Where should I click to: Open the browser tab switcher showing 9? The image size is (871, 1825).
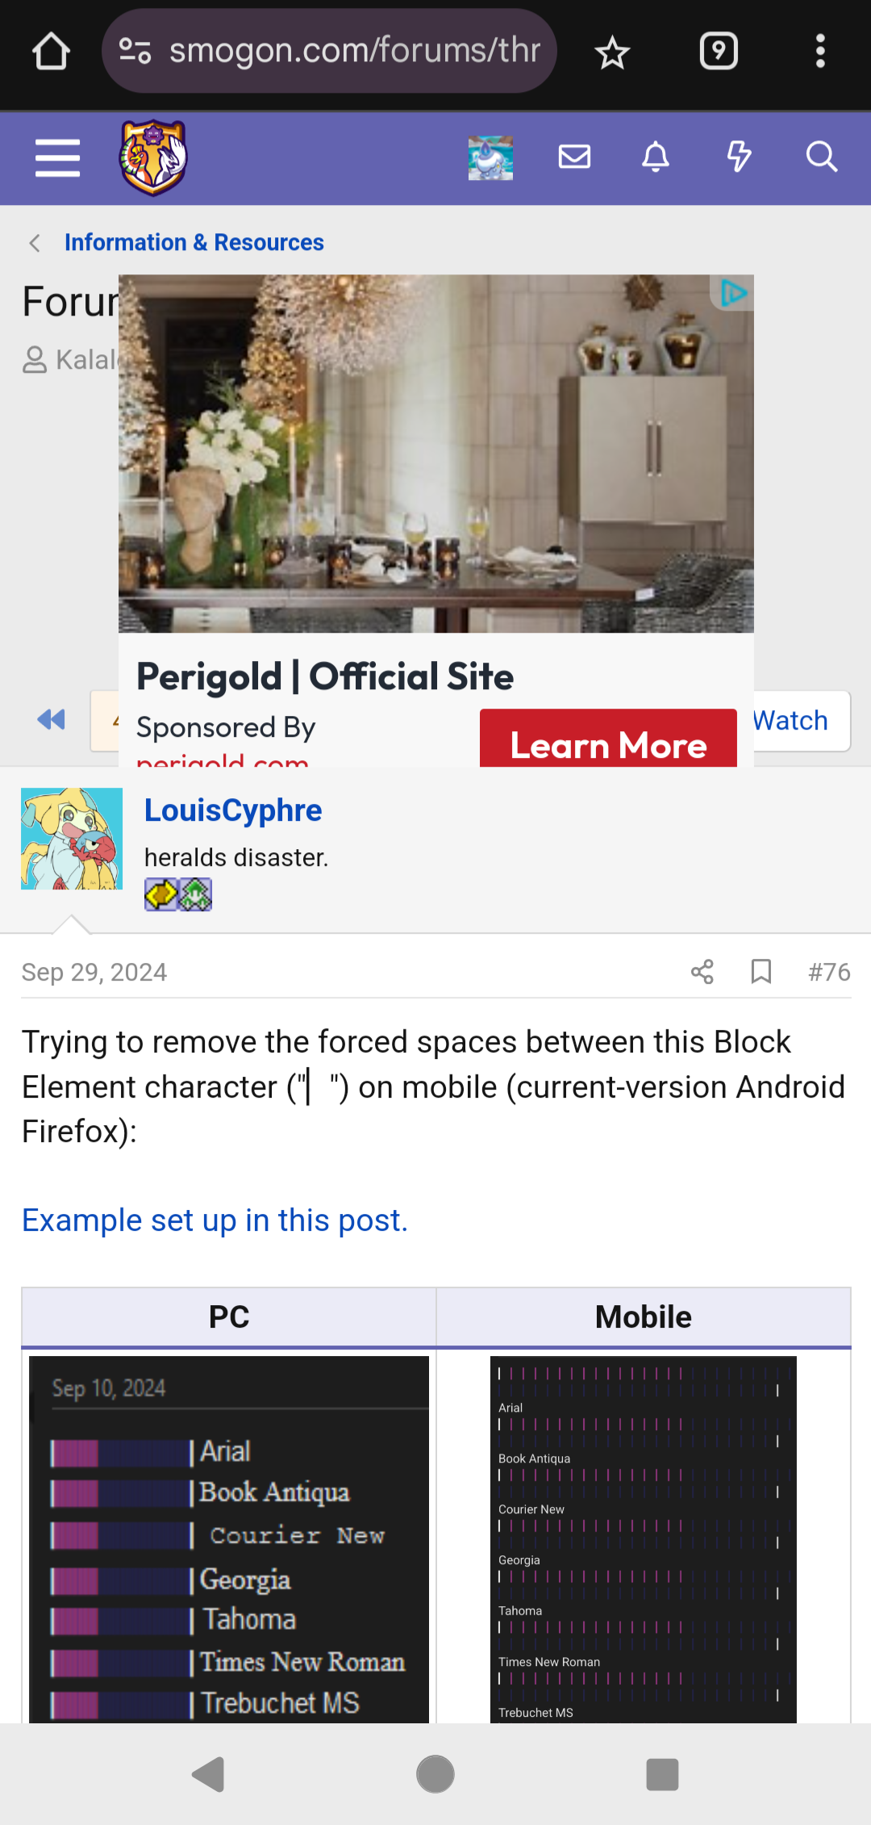click(719, 52)
